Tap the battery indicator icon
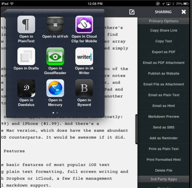 point(186,4)
